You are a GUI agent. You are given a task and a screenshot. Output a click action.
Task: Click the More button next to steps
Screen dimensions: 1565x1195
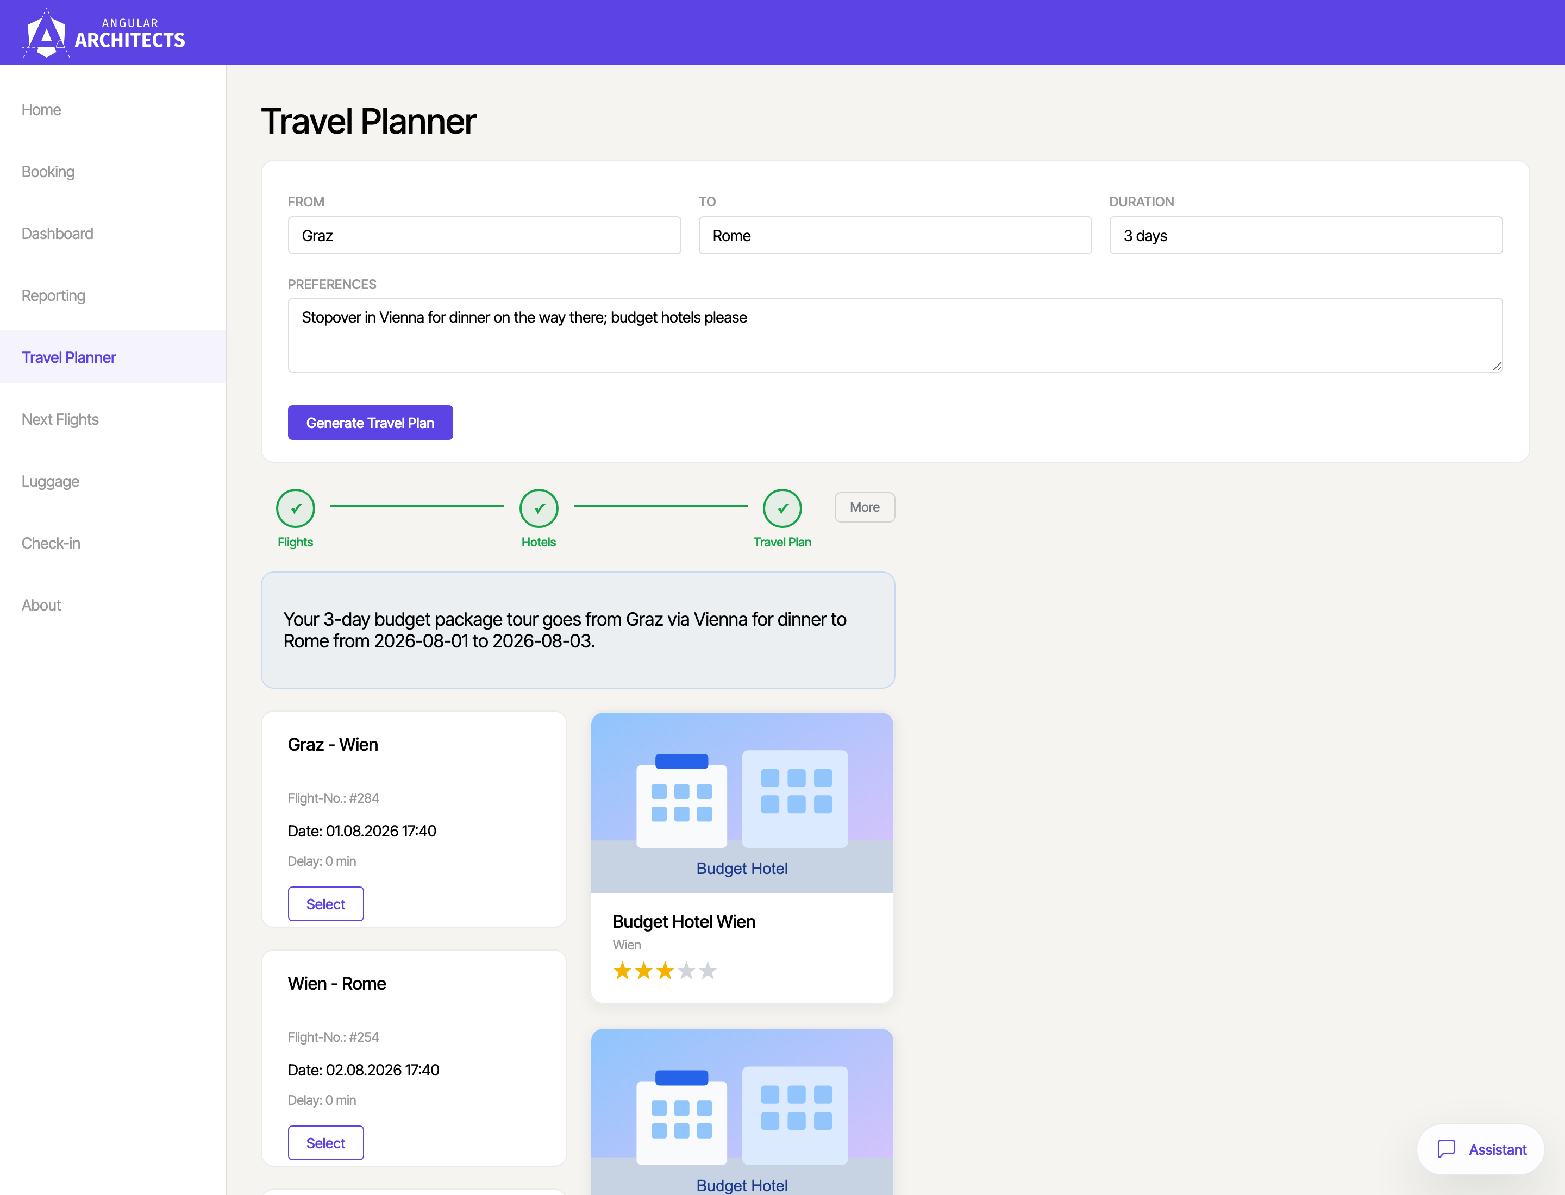point(865,507)
